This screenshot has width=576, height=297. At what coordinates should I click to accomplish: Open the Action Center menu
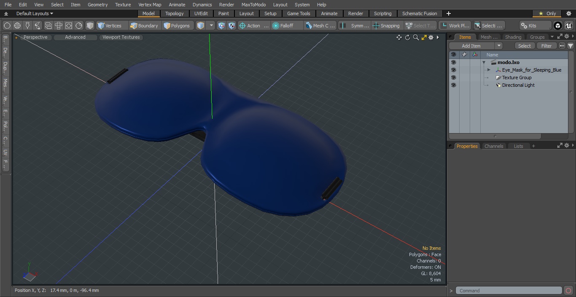(x=254, y=26)
